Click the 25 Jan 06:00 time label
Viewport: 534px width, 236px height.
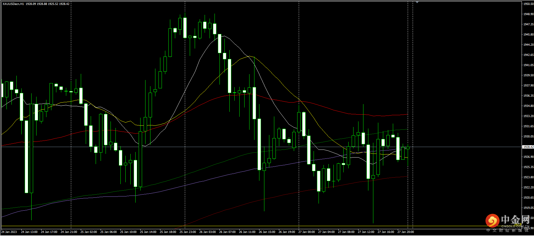pos(108,232)
